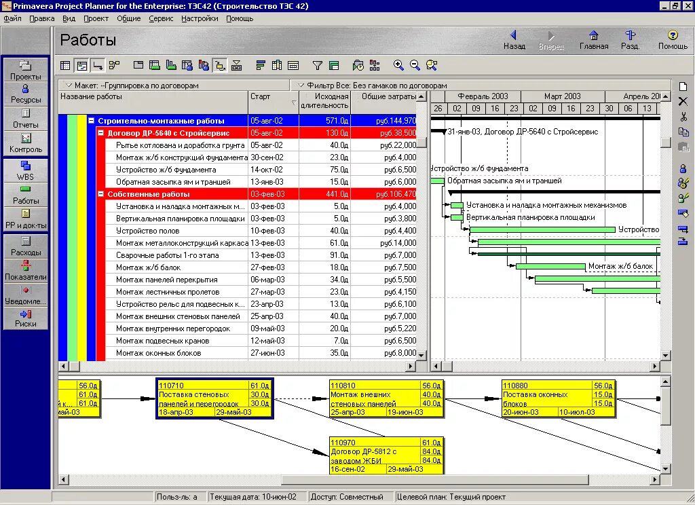Click the Zoom In magnifier
Image resolution: width=695 pixels, height=505 pixels.
pos(398,66)
